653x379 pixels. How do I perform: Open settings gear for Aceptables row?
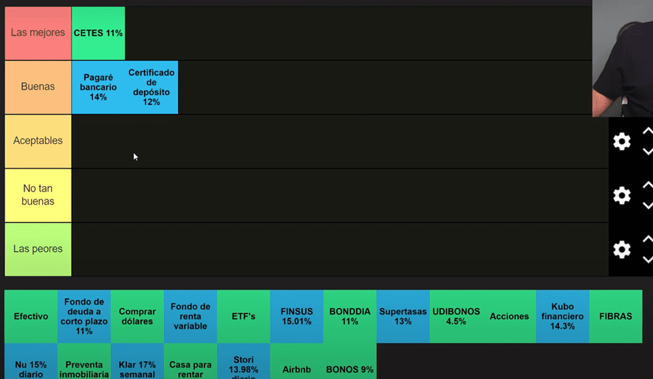[622, 142]
